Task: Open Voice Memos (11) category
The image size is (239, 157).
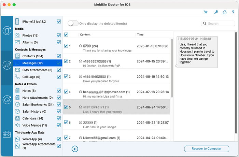Action: (x=34, y=125)
